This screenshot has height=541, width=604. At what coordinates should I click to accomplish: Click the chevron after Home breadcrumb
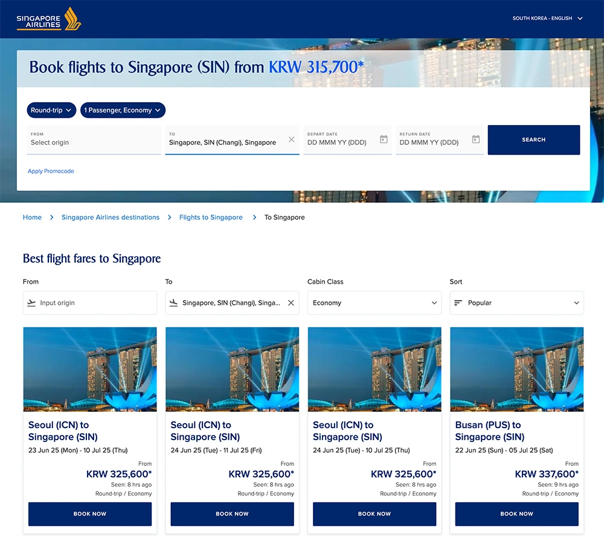51,217
